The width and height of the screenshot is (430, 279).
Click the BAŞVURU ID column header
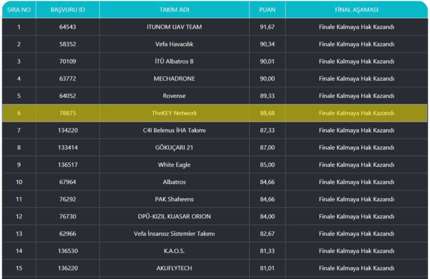[68, 9]
